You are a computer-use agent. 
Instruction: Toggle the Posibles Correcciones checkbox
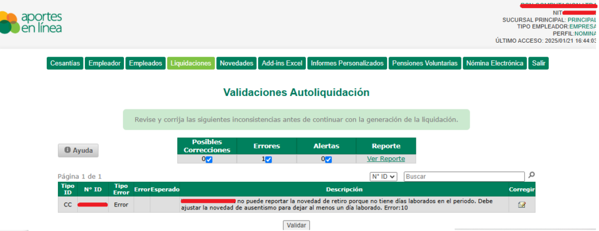coord(209,160)
